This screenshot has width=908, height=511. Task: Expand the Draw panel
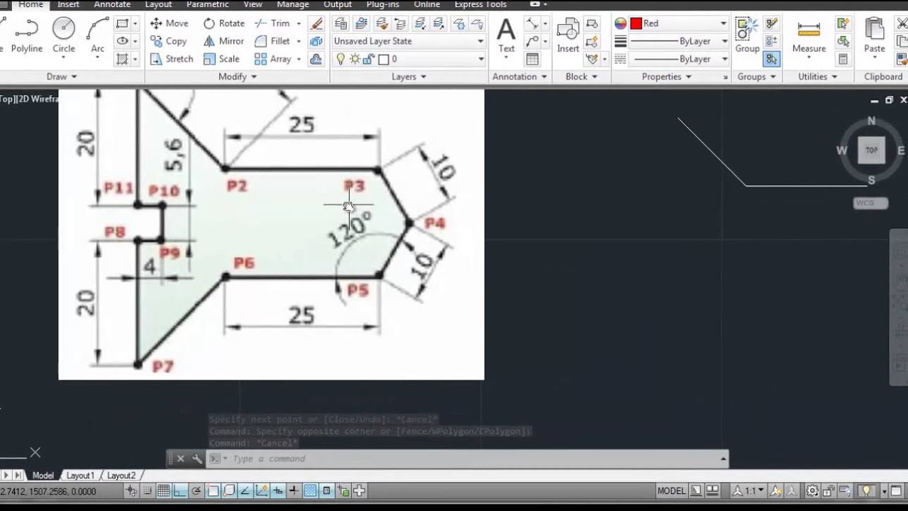(x=62, y=77)
